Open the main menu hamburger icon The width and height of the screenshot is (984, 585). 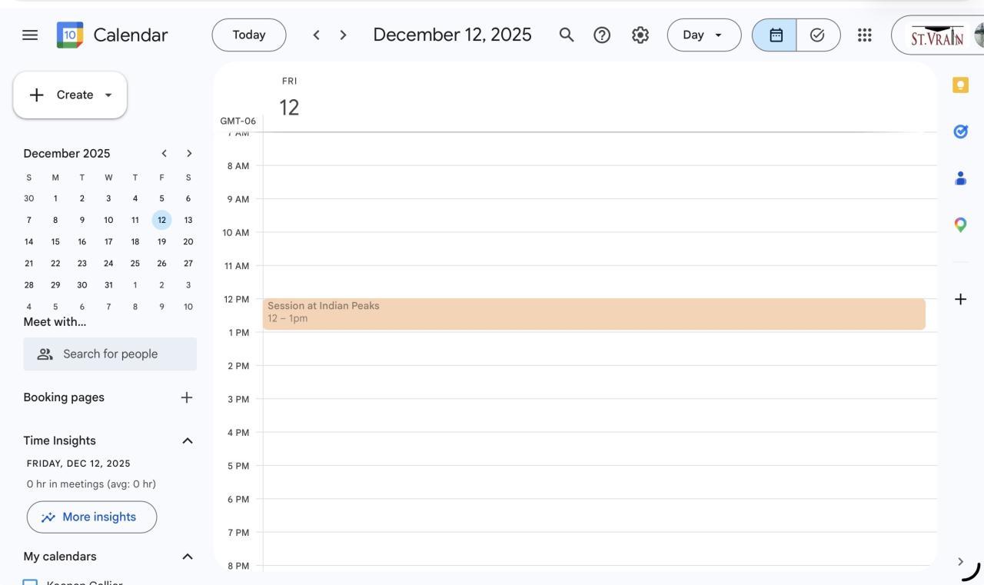click(30, 35)
